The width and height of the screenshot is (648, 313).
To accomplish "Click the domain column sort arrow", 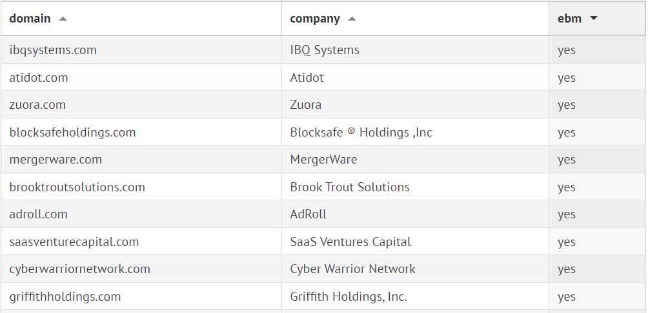I will point(63,19).
